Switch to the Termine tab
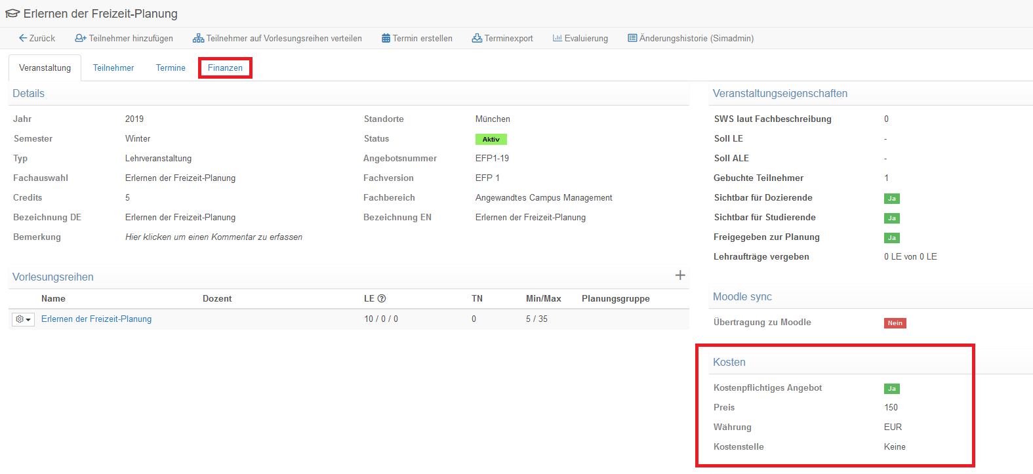 tap(171, 68)
